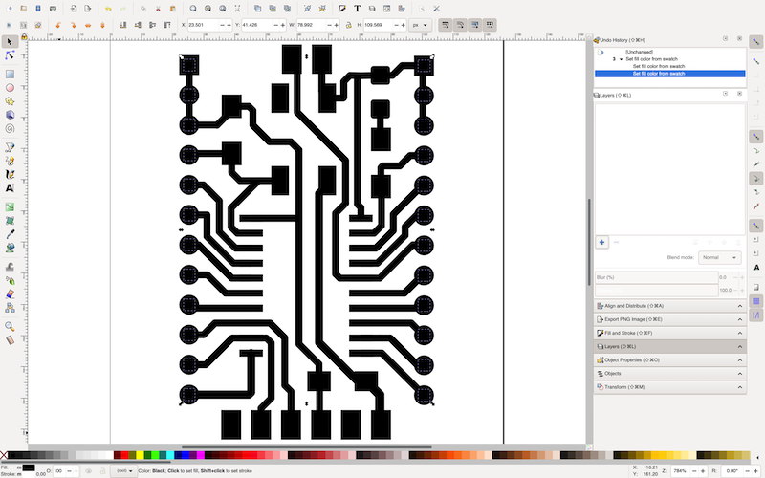Click the Paste clipboard icon
Viewport: 765px width, 478px height.
coord(172,9)
